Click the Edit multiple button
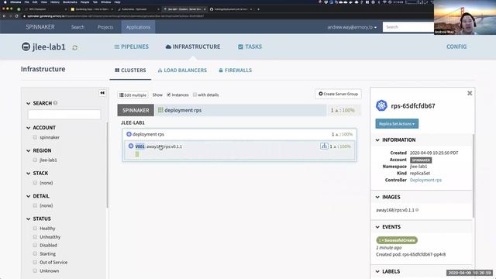 pos(133,95)
